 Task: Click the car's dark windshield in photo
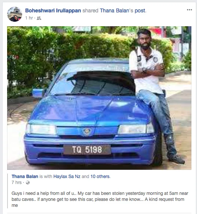(x=101, y=84)
